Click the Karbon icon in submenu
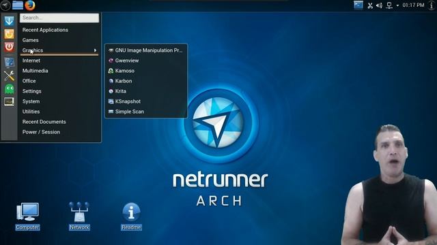This screenshot has height=245, width=437. tap(111, 81)
